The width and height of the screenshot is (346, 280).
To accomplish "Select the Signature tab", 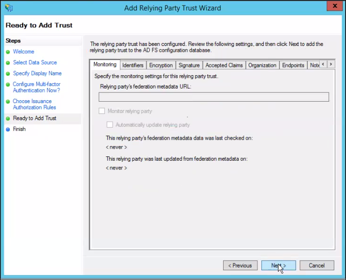I will 189,65.
